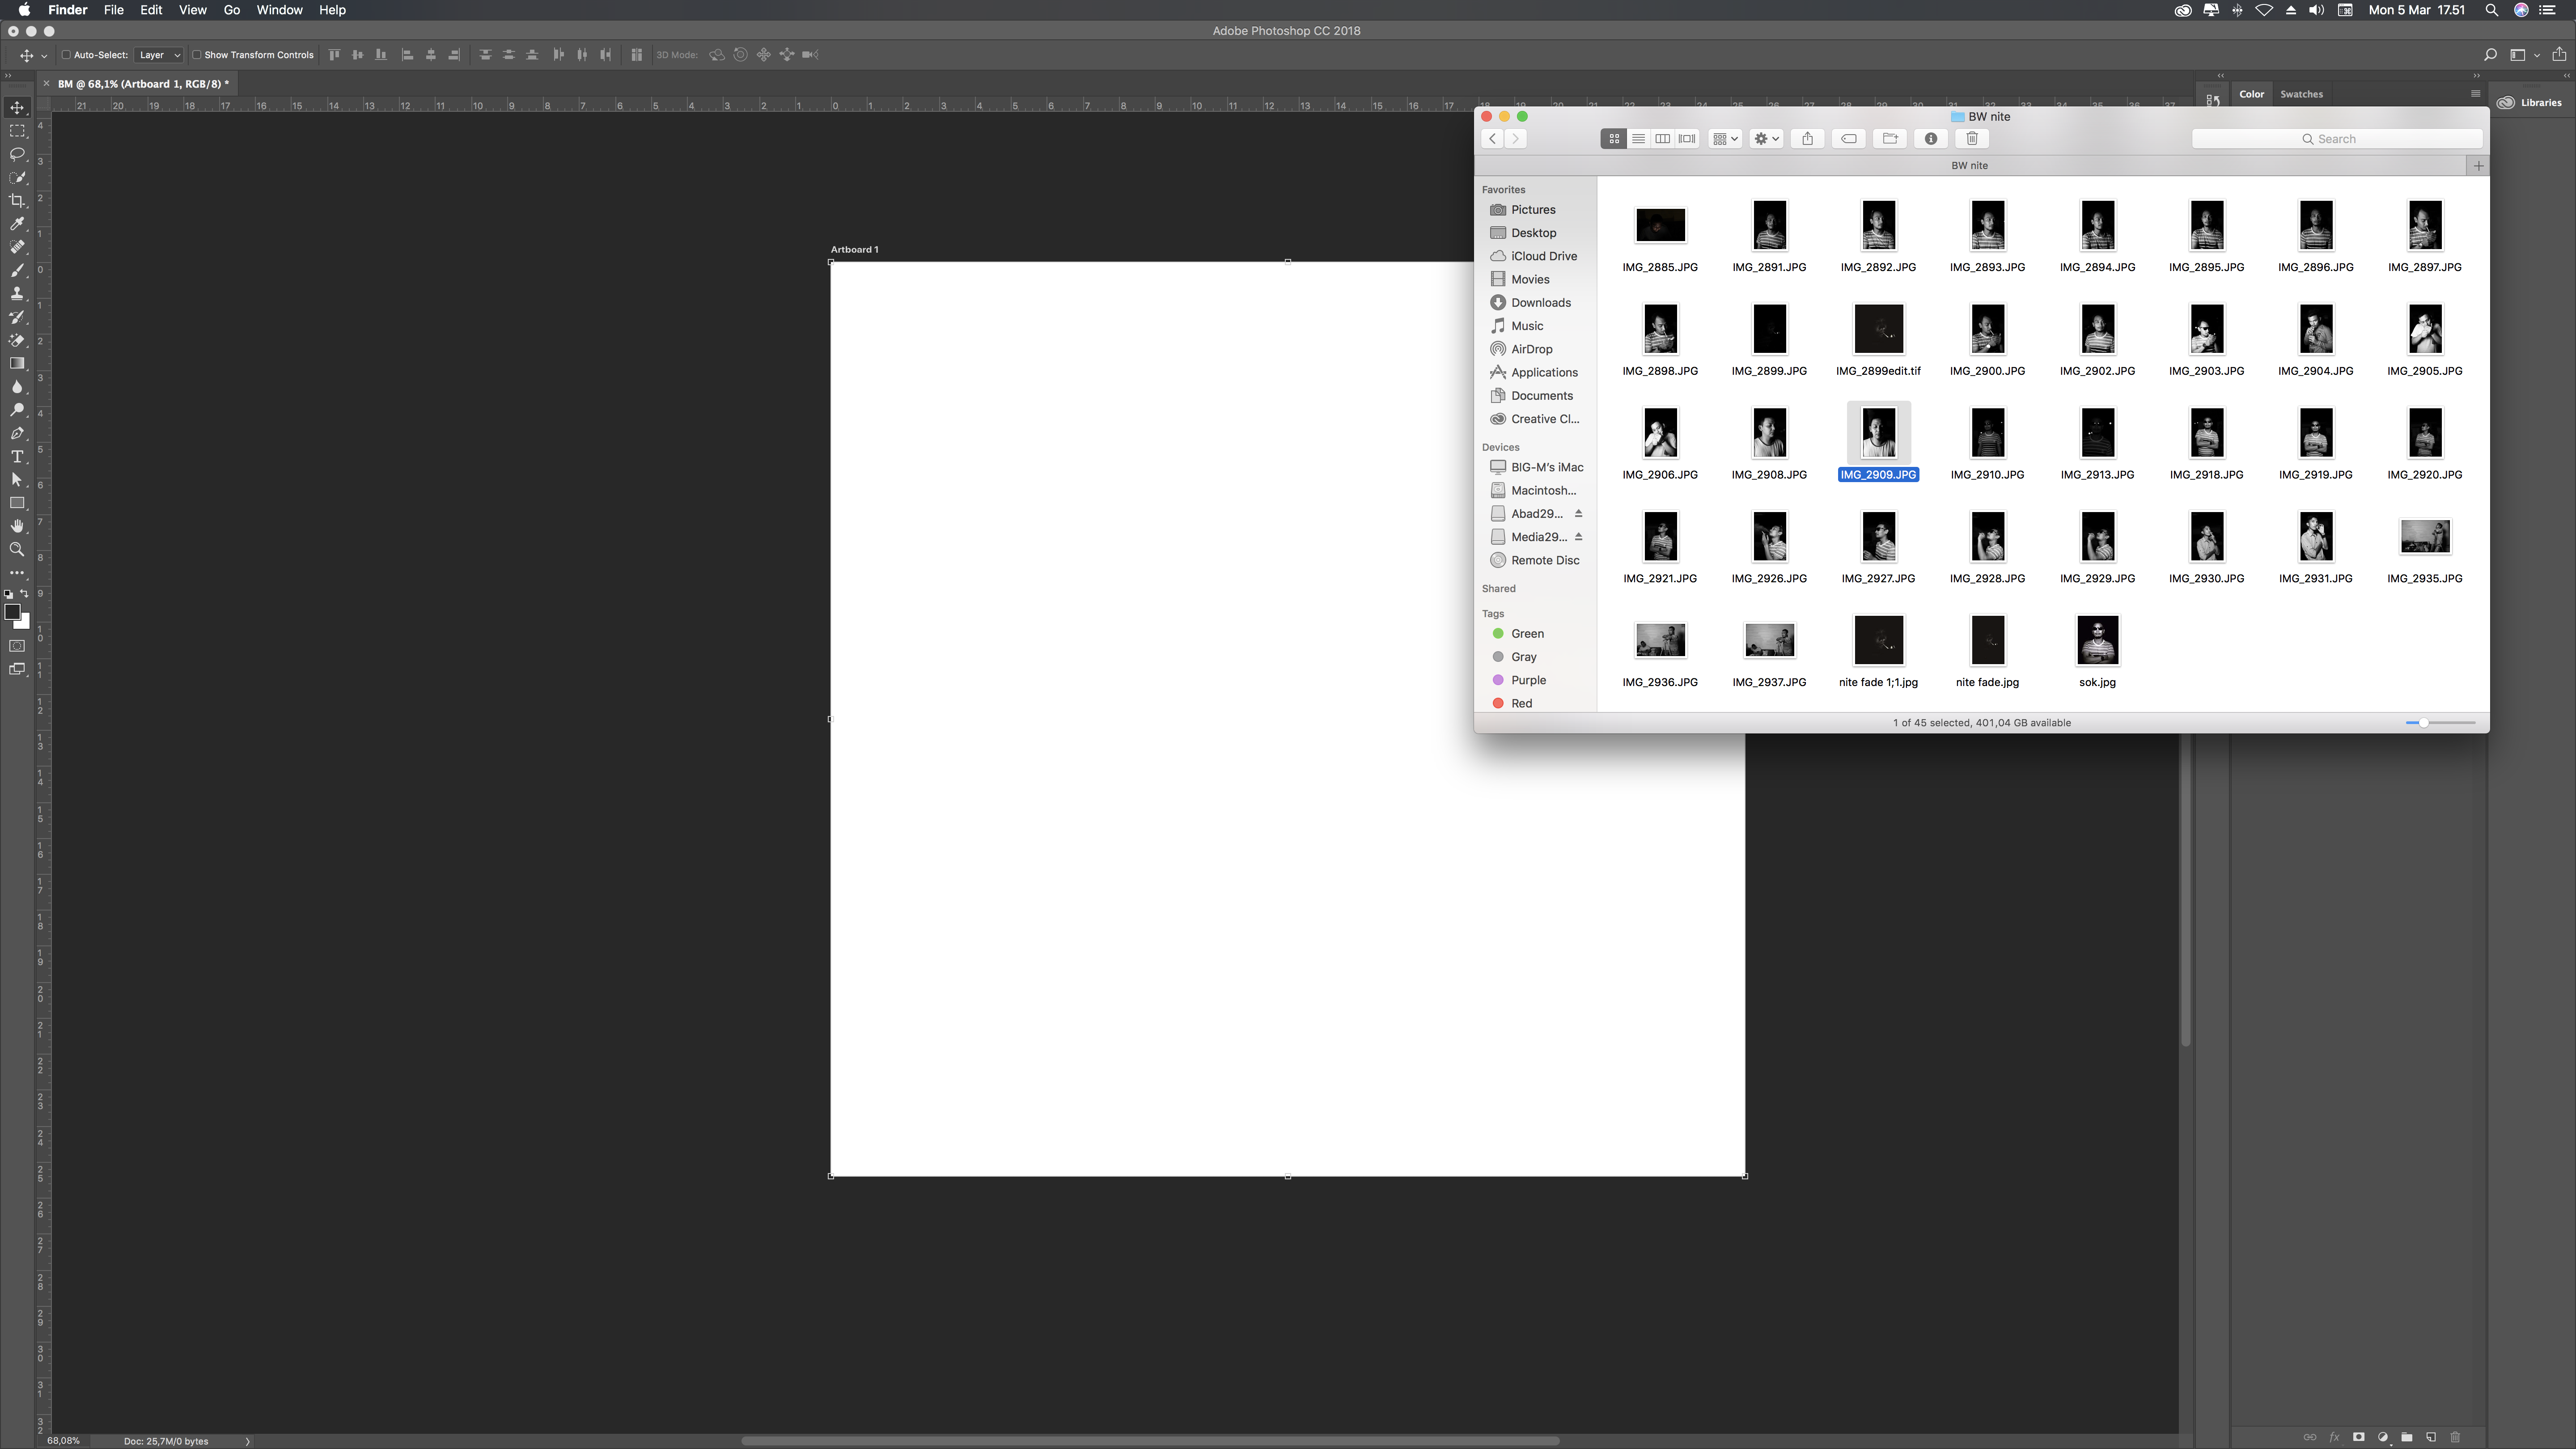Open Finder's Action gear dropdown
The image size is (2576, 1449).
(x=1767, y=139)
